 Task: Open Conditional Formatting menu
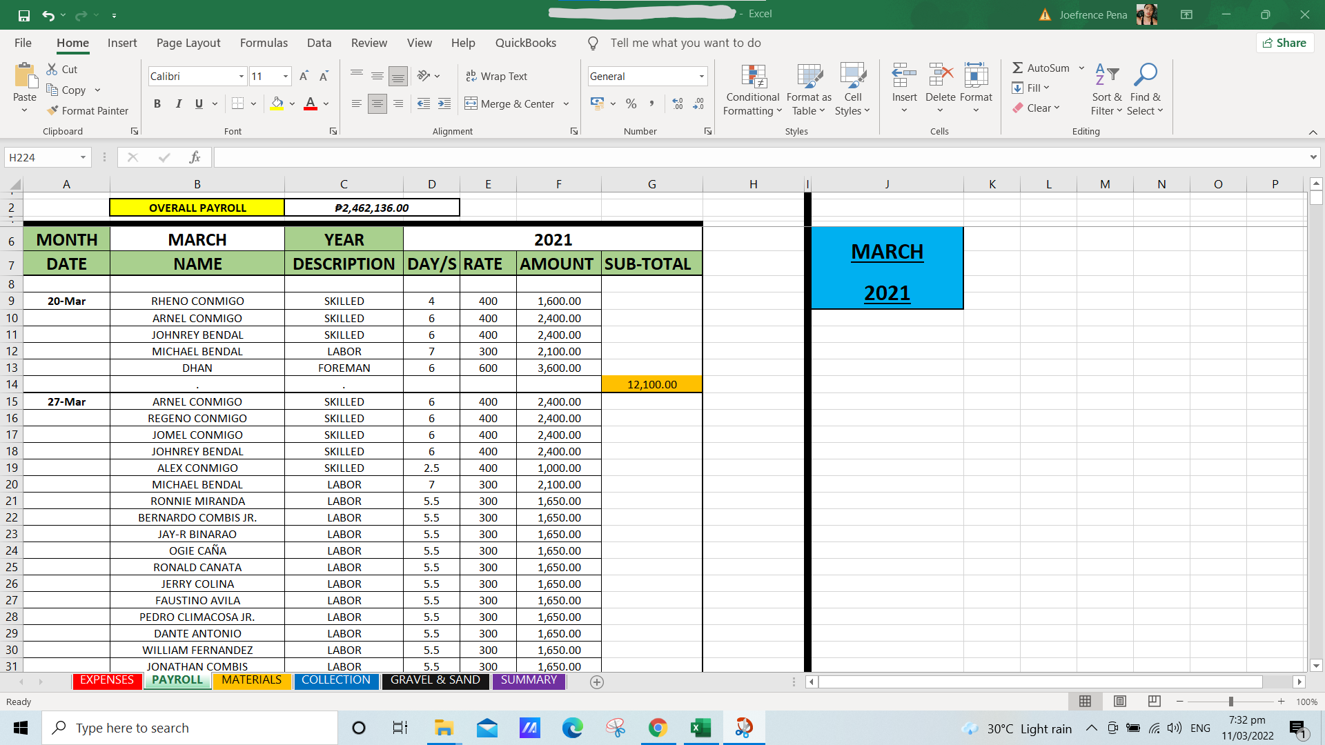(x=752, y=90)
